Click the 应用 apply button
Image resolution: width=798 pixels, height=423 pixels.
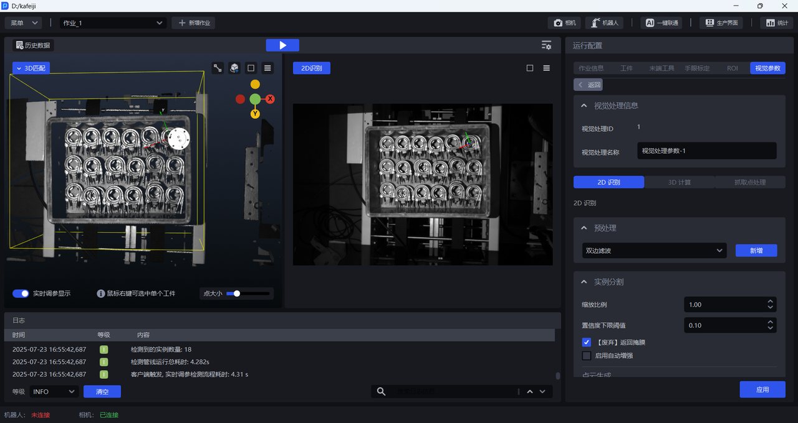point(762,389)
